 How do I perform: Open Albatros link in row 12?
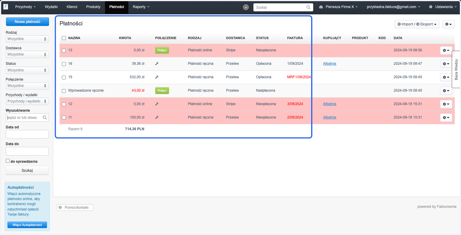330,104
